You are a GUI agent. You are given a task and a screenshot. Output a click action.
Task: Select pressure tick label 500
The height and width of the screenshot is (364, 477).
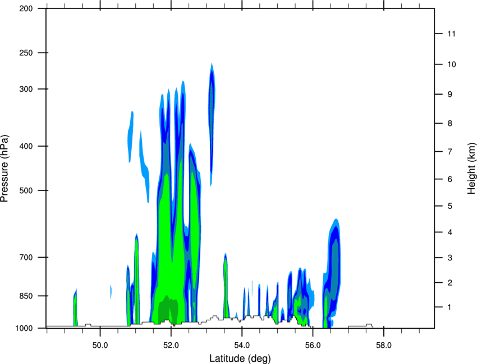[26, 190]
